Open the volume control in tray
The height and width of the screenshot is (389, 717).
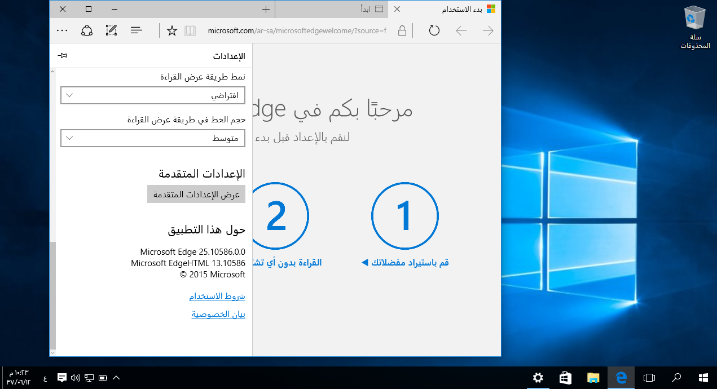click(76, 378)
